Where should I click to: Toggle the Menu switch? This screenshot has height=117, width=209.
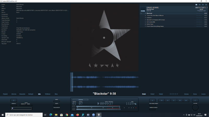point(56,101)
